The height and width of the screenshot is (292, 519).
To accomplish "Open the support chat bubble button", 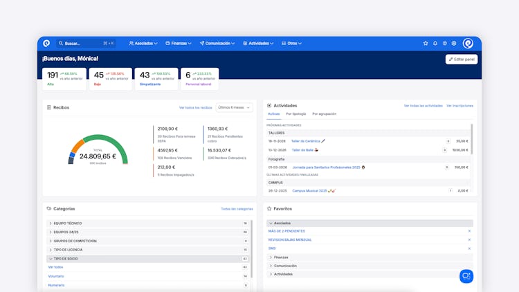I will 466,276.
